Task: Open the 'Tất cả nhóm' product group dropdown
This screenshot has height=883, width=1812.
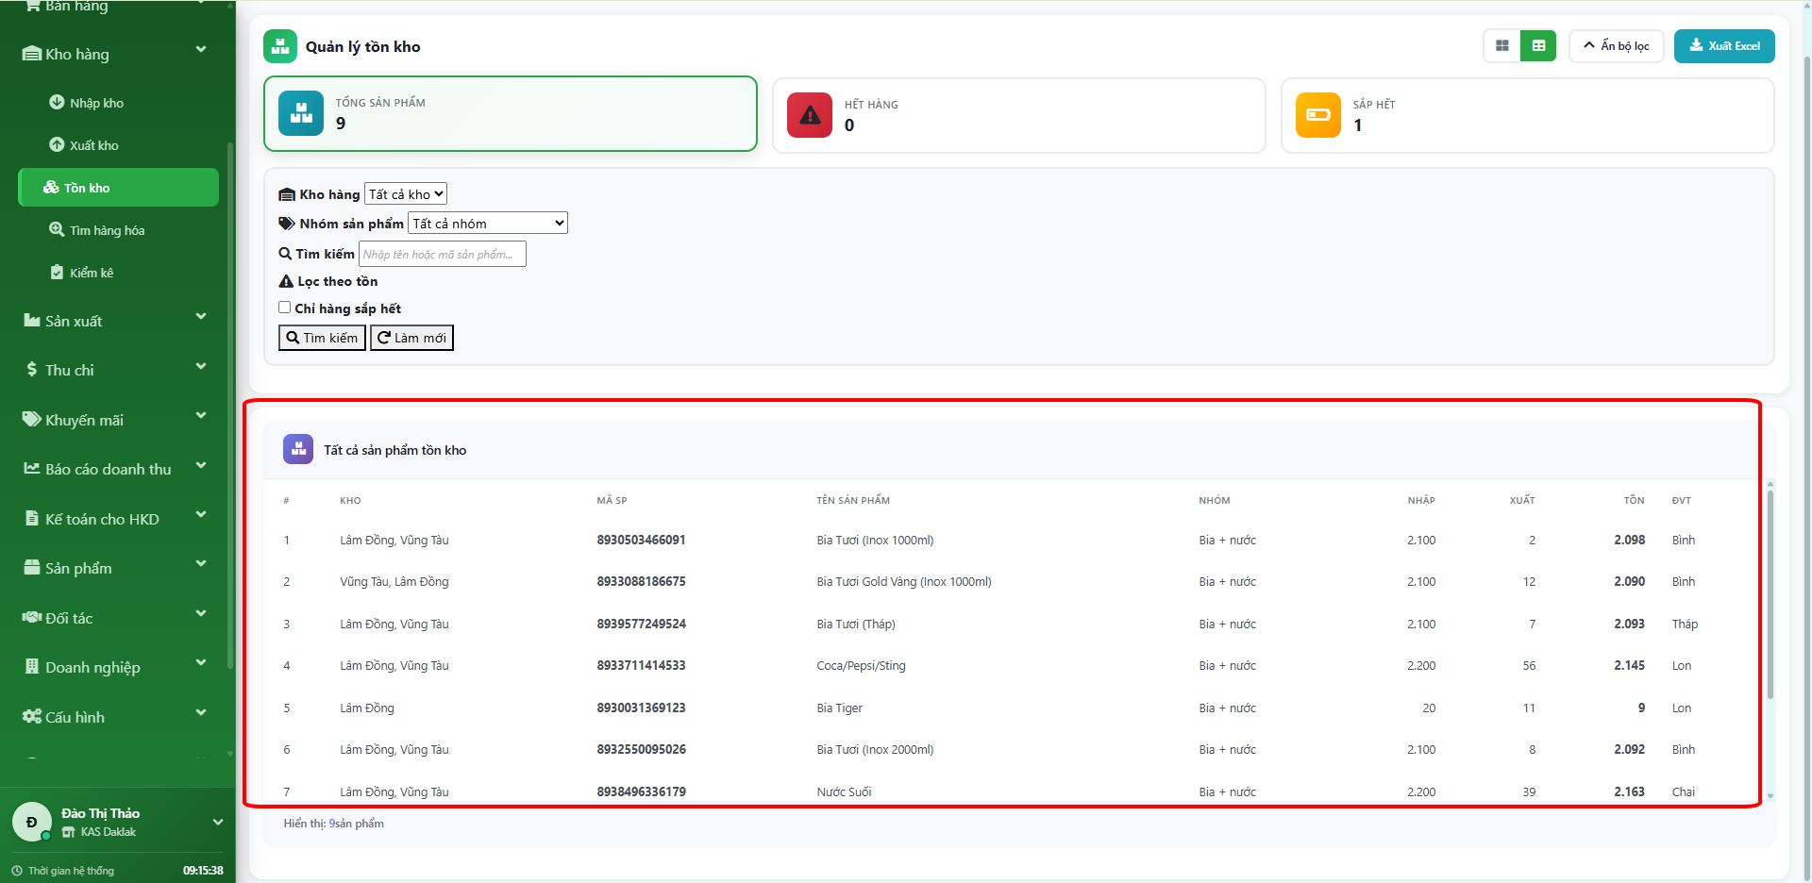Action: pos(488,224)
